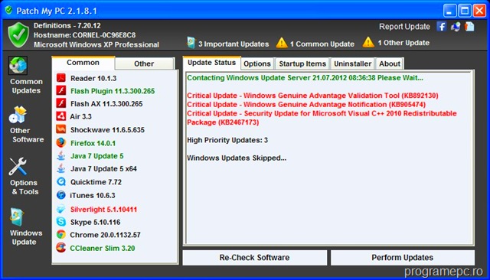The width and height of the screenshot is (490, 280).
Task: Open Other Software sidebar icon
Action: (18, 115)
